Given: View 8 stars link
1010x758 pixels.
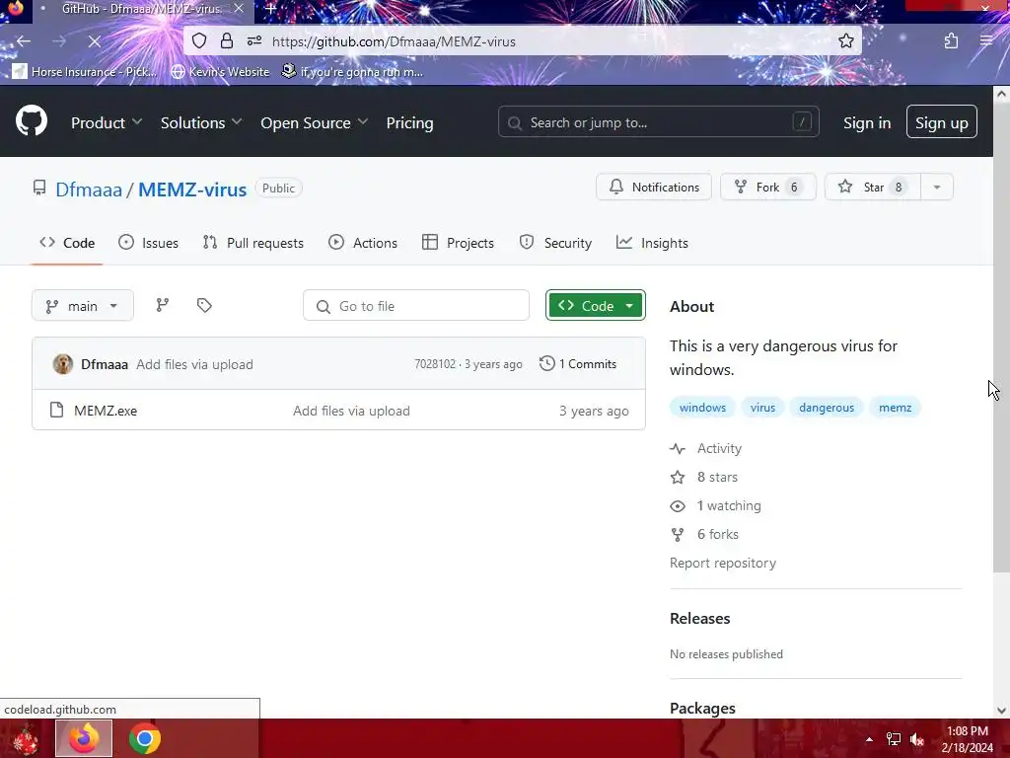Looking at the screenshot, I should 704,477.
